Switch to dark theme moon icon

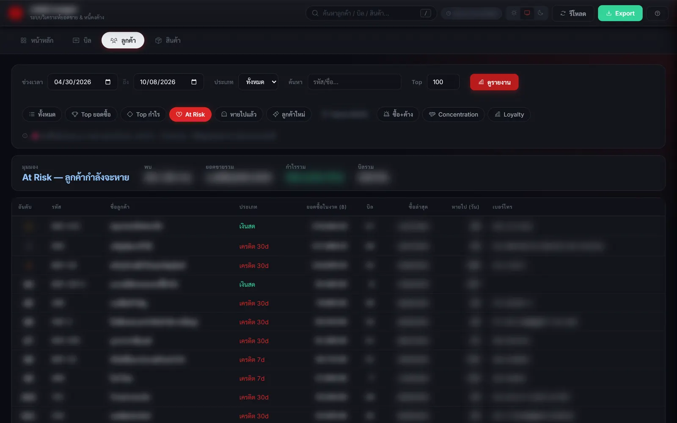click(540, 13)
